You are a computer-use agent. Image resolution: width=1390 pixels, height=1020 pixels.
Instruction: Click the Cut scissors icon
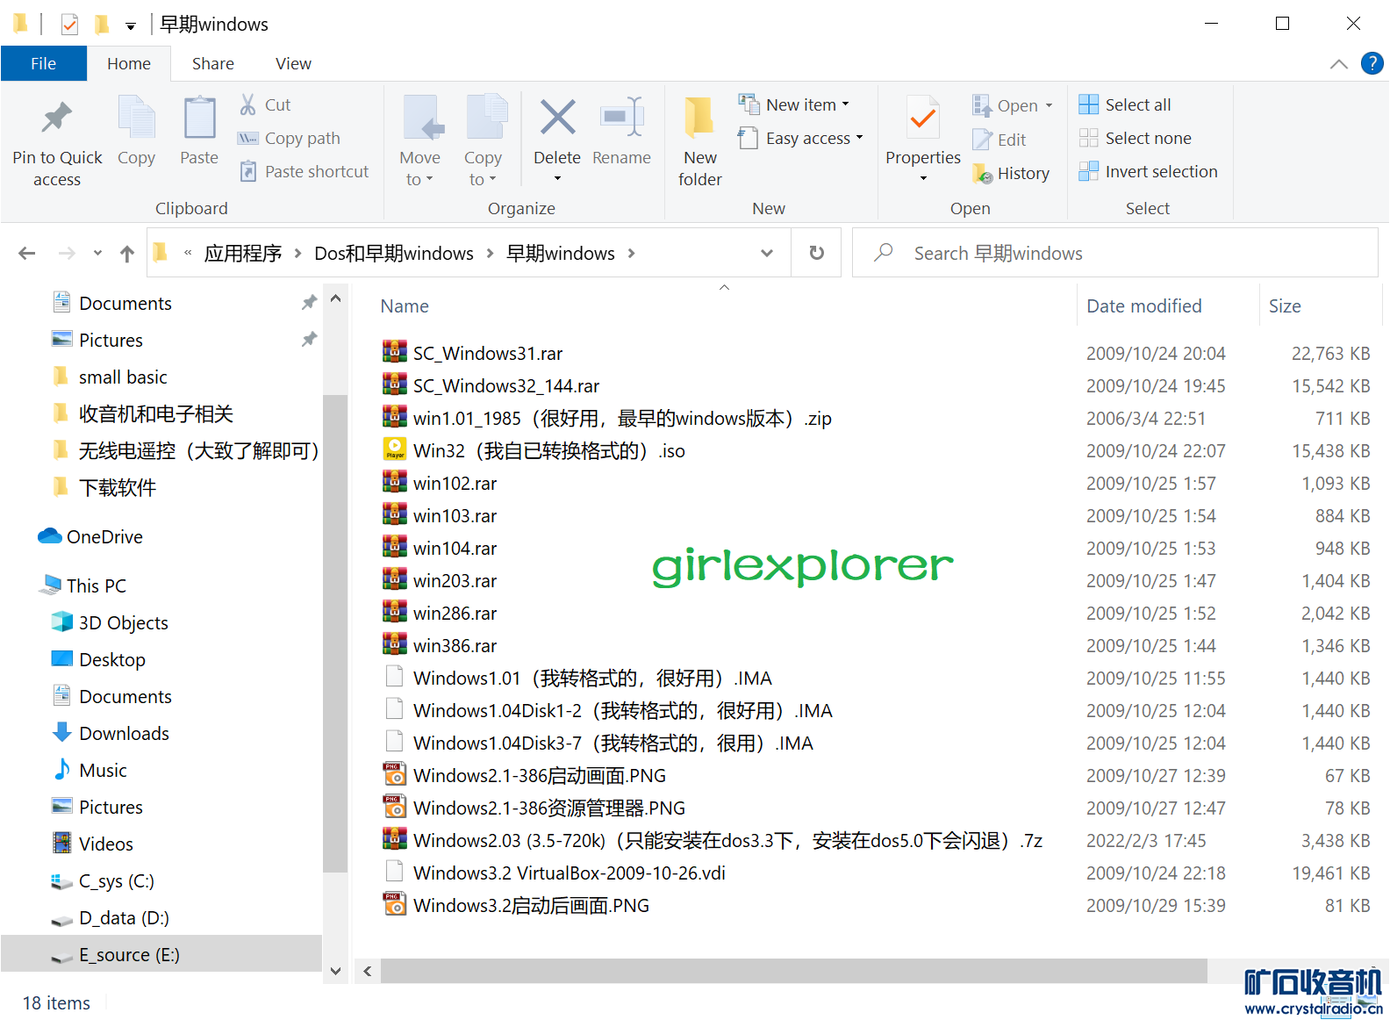(248, 104)
